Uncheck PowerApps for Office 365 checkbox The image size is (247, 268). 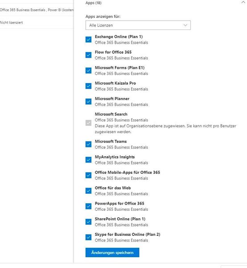[x=88, y=206]
